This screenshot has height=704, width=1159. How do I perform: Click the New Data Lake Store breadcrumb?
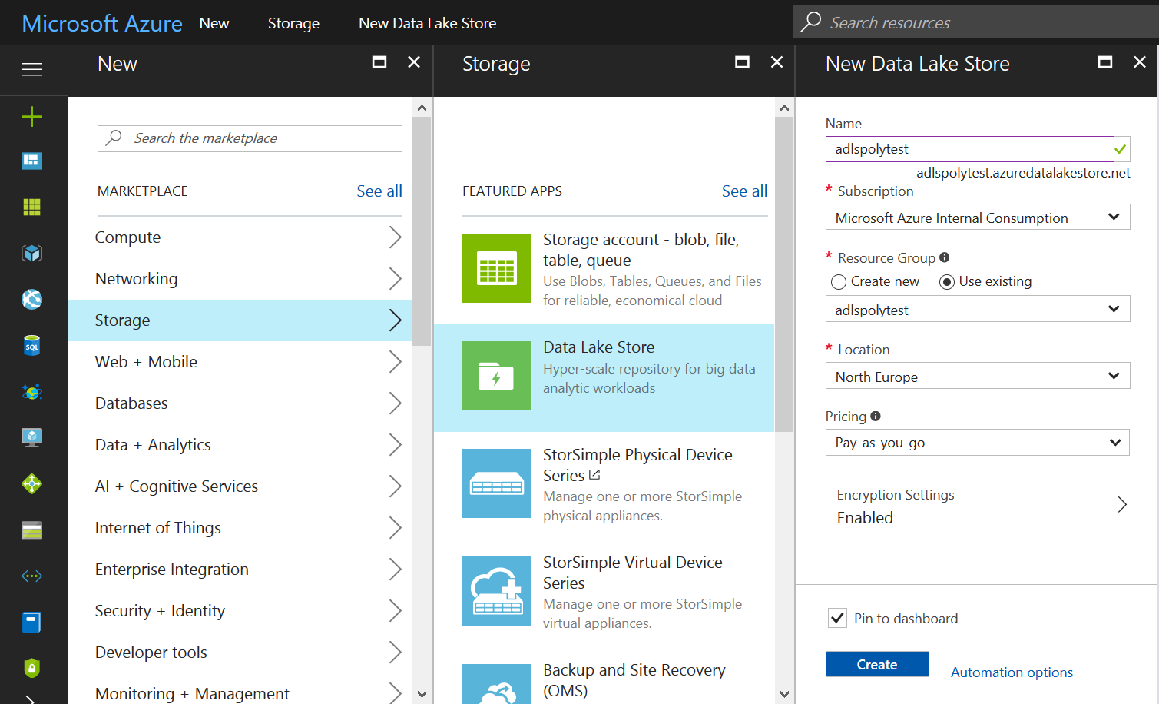coord(428,24)
